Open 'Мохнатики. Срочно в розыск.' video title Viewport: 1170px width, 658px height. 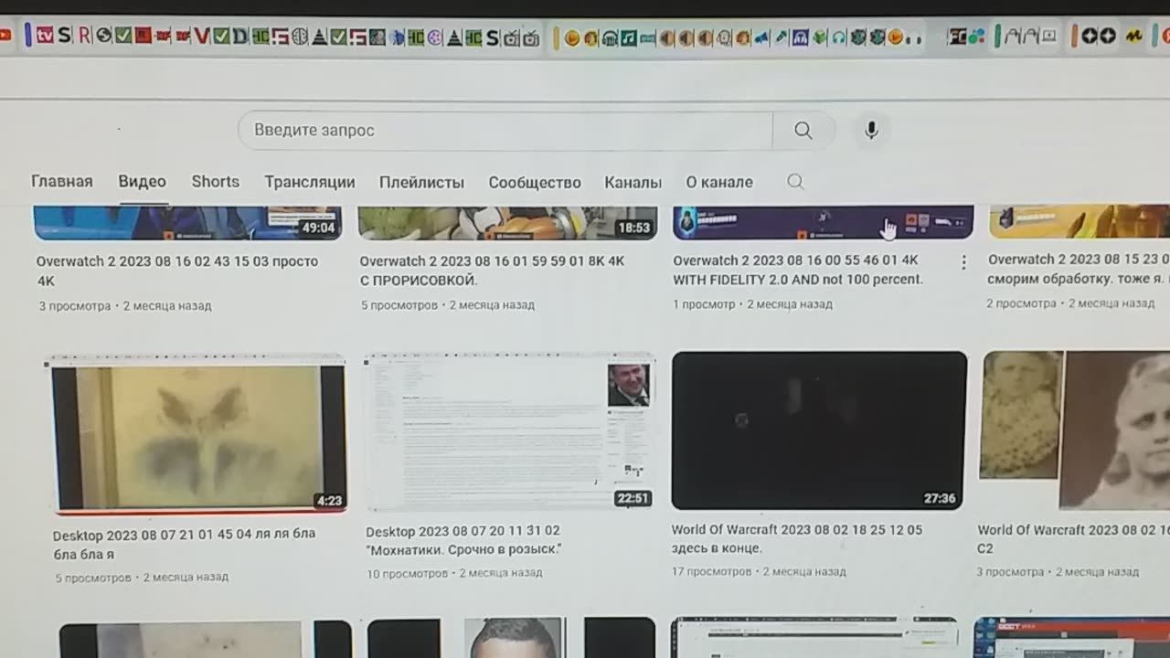click(463, 539)
